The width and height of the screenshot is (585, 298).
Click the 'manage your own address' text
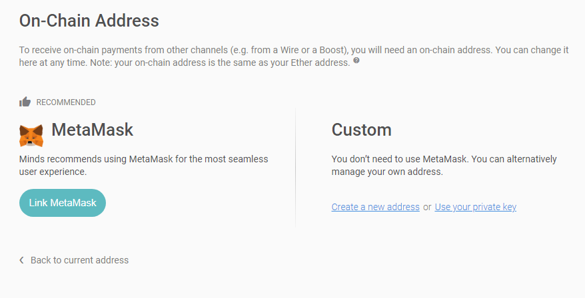[387, 172]
